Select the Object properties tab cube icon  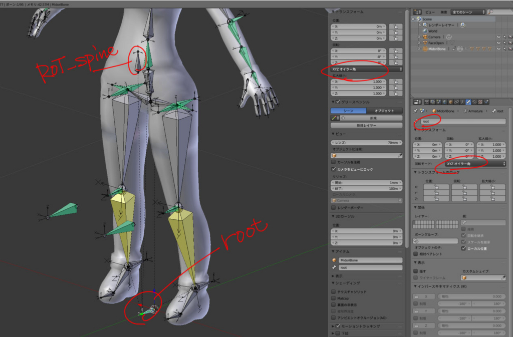[451, 102]
